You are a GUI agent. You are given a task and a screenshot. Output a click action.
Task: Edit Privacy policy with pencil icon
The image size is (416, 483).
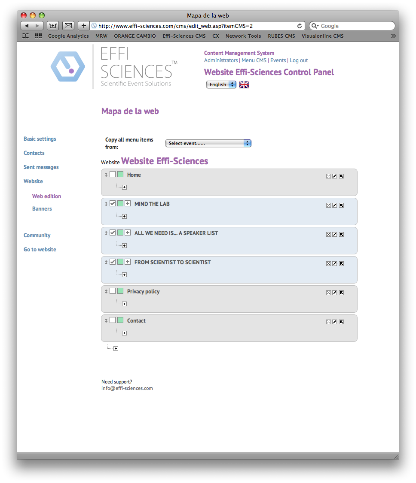[334, 293]
